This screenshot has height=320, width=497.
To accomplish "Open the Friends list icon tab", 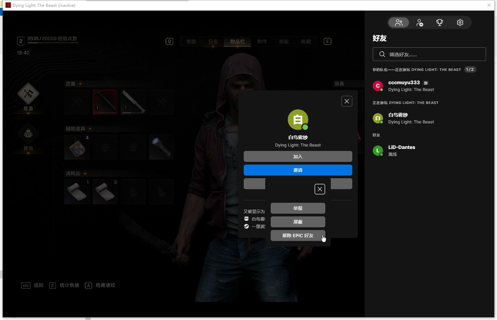I will [399, 22].
